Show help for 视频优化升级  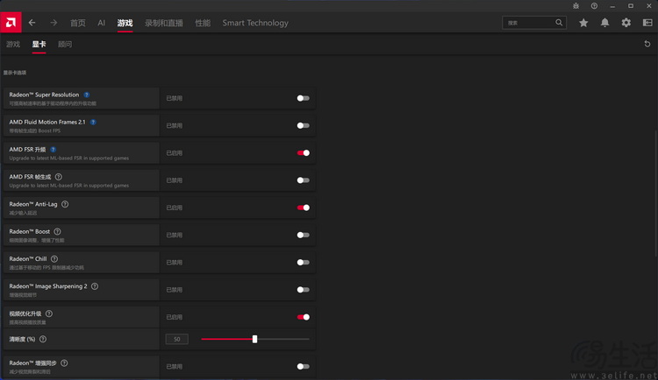[49, 313]
